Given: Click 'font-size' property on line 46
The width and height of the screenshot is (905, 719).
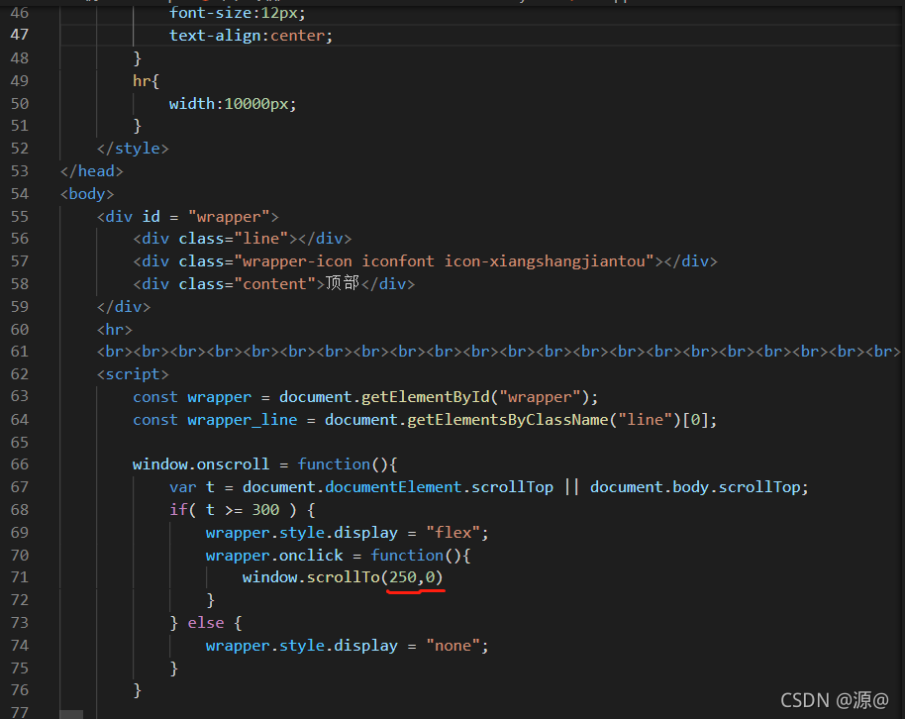Looking at the screenshot, I should (x=210, y=13).
